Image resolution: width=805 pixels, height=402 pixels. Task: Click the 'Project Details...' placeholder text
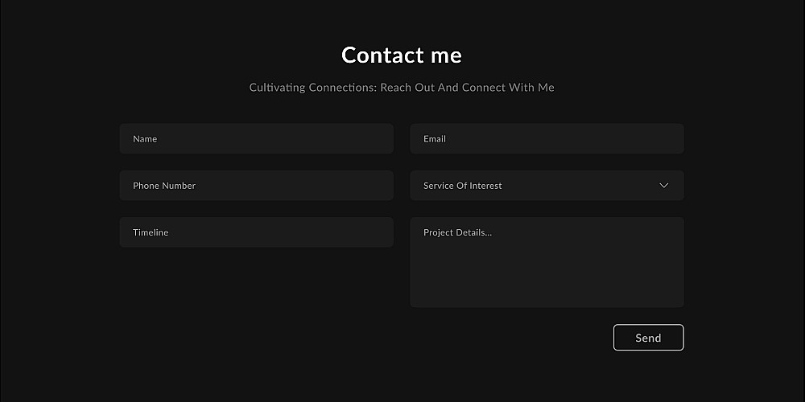tap(457, 233)
